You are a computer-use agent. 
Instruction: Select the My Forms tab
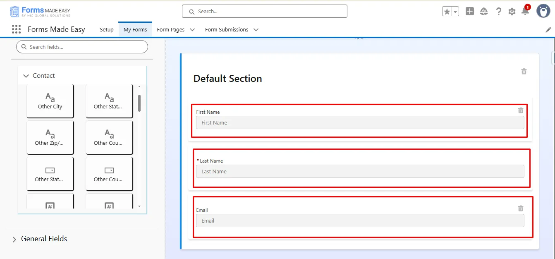tap(135, 30)
